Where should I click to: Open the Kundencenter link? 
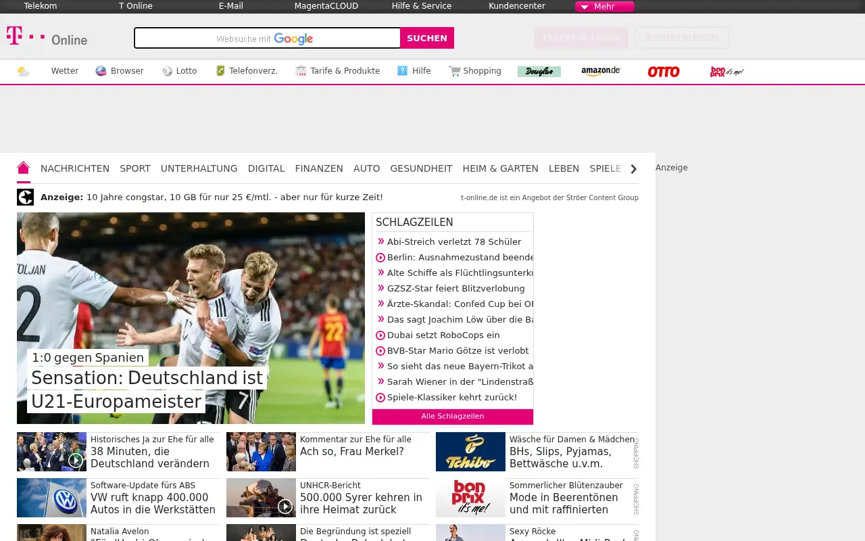coord(517,6)
